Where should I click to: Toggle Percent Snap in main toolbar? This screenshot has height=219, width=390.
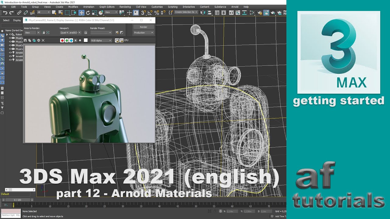(x=157, y=12)
